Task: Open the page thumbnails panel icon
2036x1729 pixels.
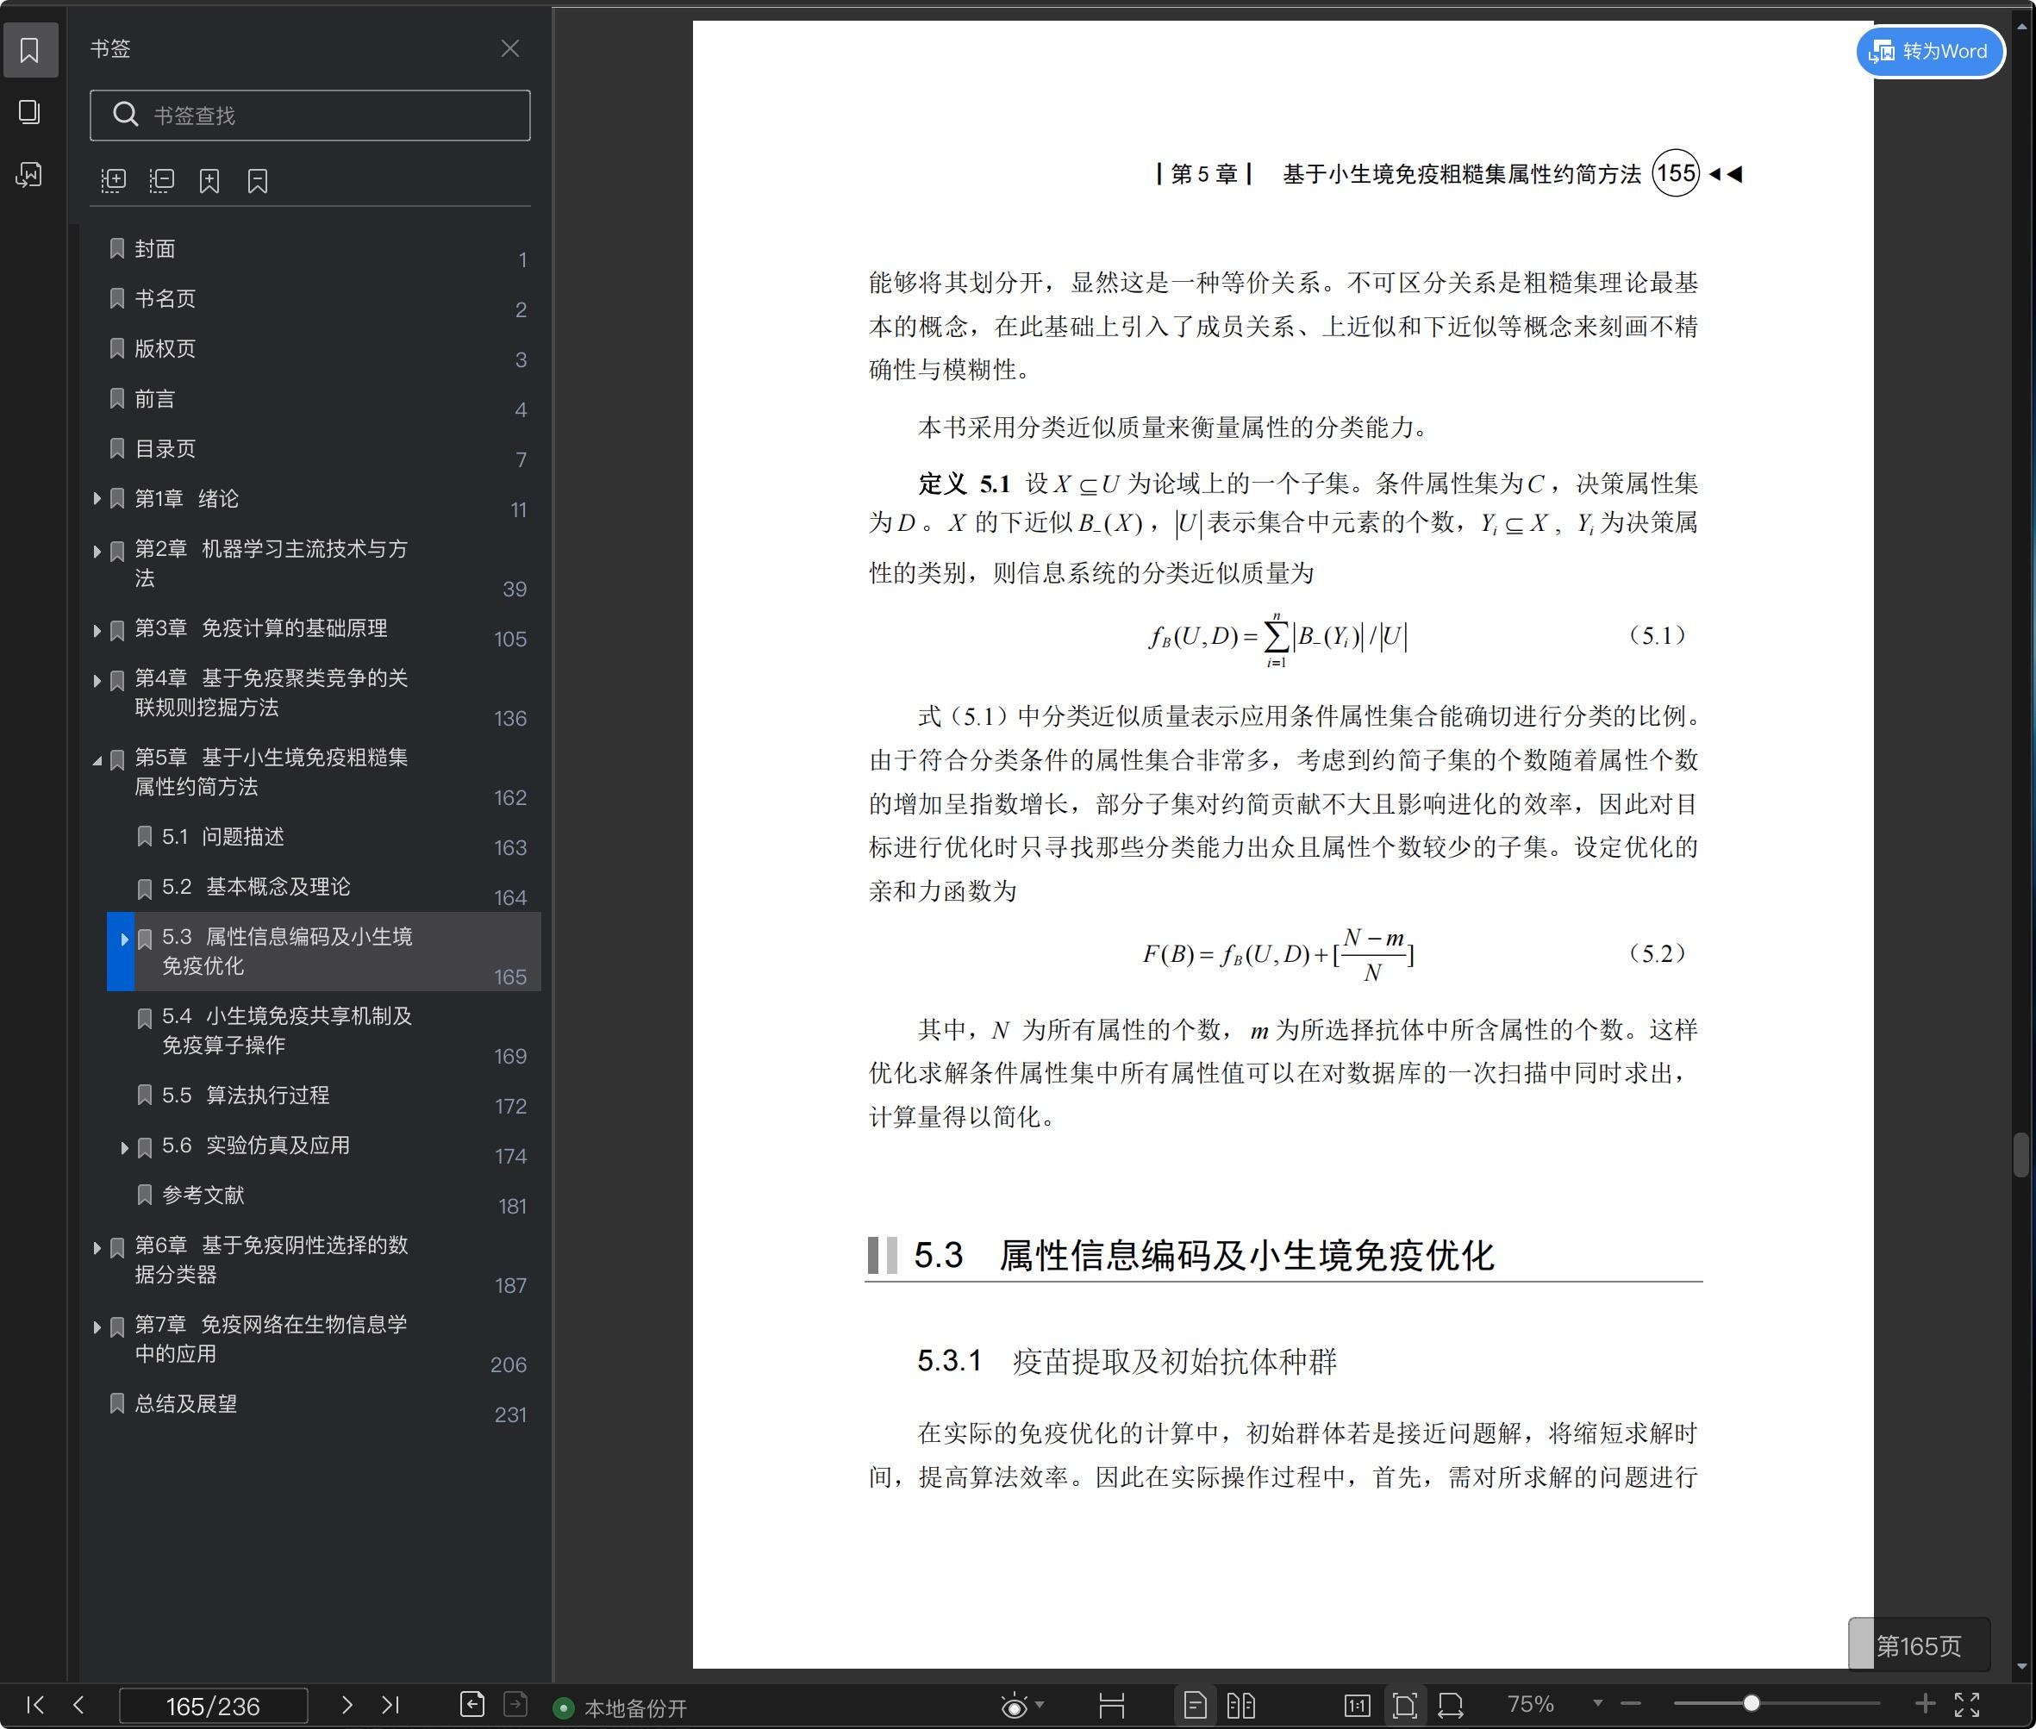Action: tap(29, 112)
